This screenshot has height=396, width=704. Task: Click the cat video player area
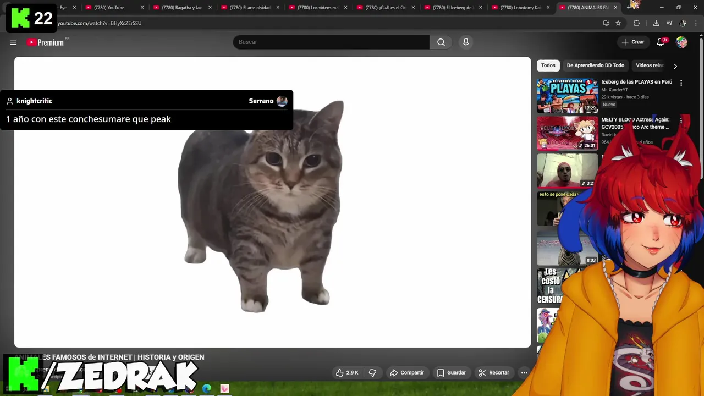(272, 202)
